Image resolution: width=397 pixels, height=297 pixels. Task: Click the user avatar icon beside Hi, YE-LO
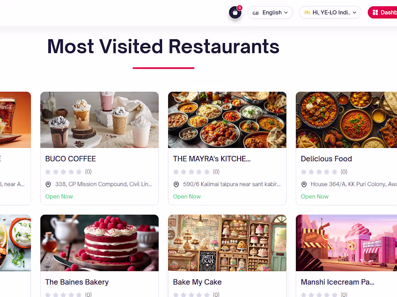(307, 12)
